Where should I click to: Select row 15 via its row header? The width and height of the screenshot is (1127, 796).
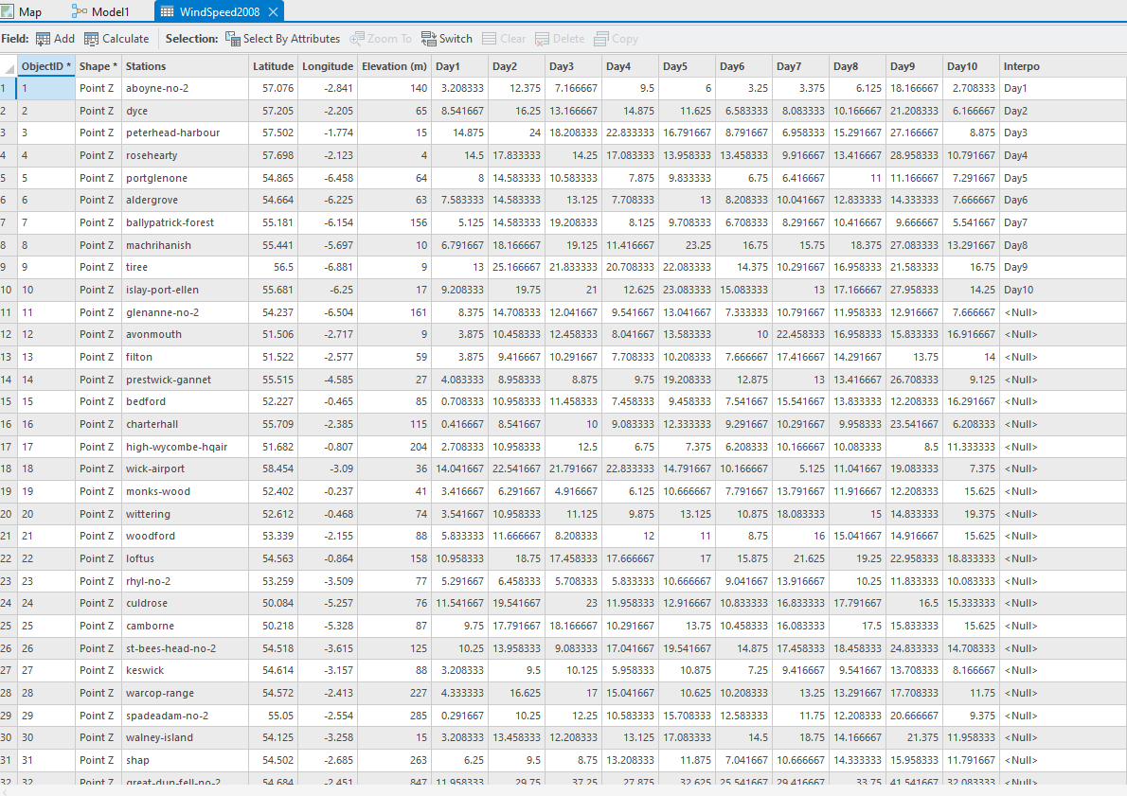(8, 401)
